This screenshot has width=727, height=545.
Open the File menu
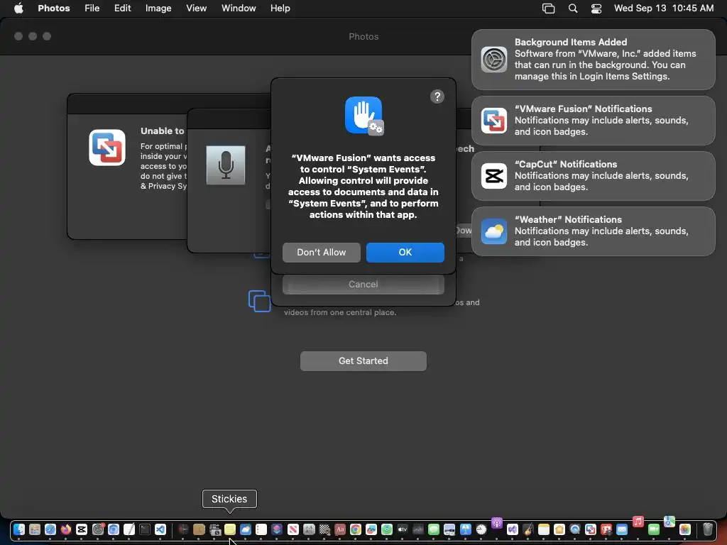92,9
